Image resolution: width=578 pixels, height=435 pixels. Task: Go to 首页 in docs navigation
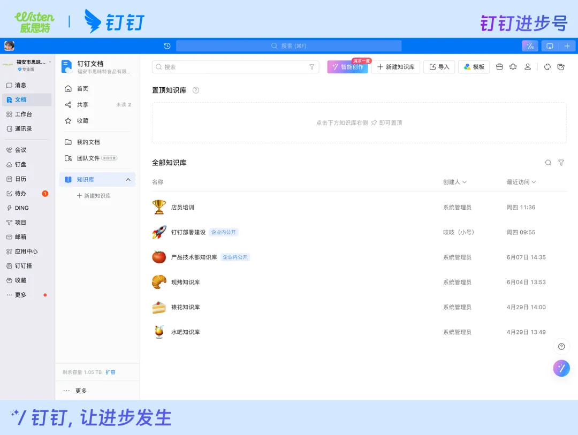(98, 88)
